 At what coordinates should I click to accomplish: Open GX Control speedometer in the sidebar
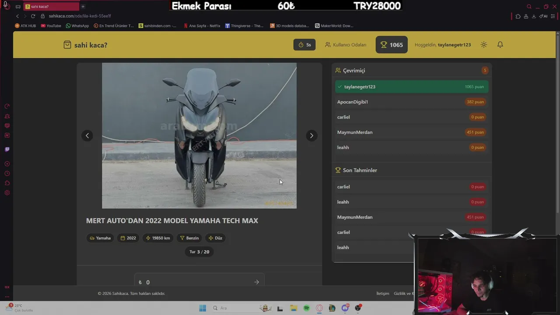tap(7, 106)
